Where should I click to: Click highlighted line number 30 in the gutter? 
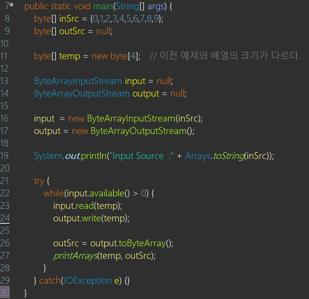pyautogui.click(x=5, y=293)
